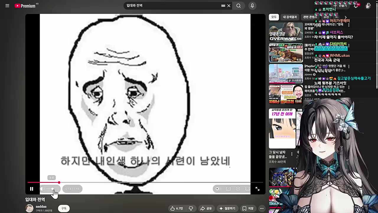The height and width of the screenshot is (213, 378).
Task: Open options for the Playlist recommended video
Action: pos(349,67)
